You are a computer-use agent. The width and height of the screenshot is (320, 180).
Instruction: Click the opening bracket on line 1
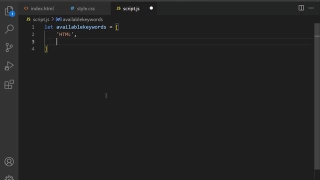[117, 27]
